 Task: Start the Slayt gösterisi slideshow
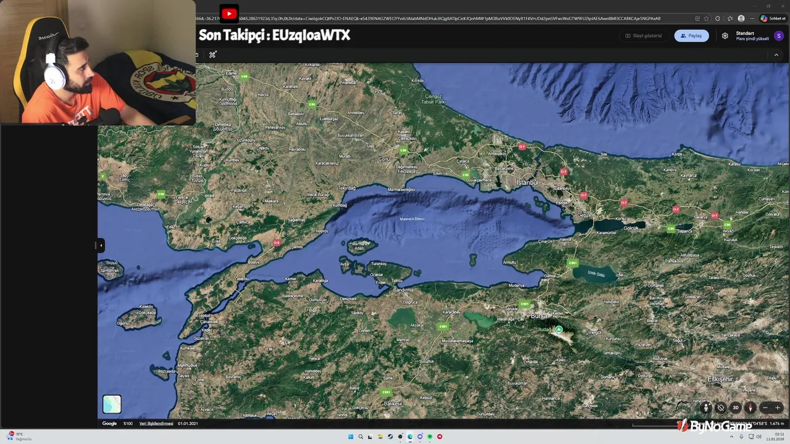point(643,36)
